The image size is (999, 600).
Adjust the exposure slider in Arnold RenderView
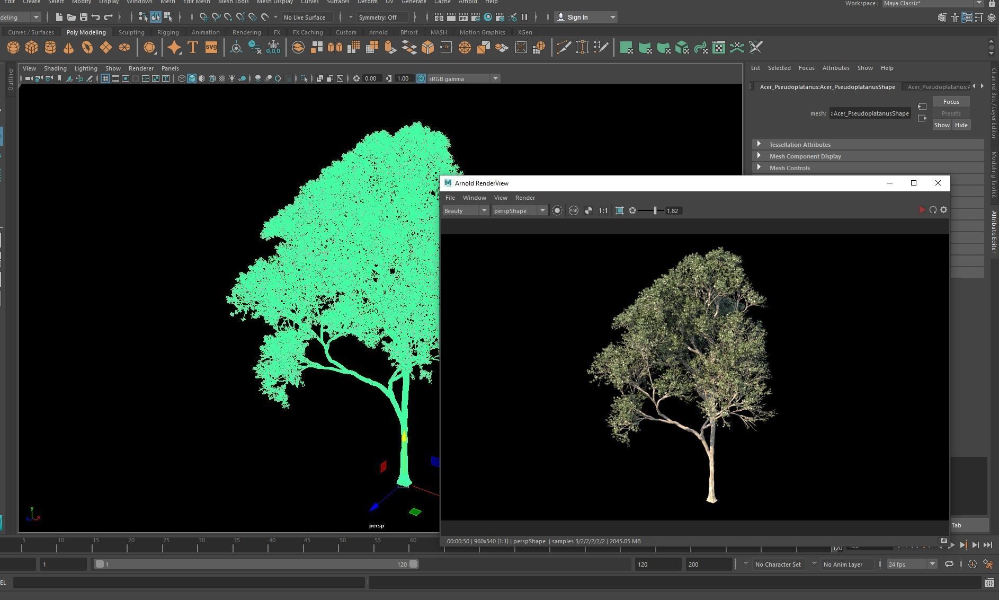tap(655, 211)
